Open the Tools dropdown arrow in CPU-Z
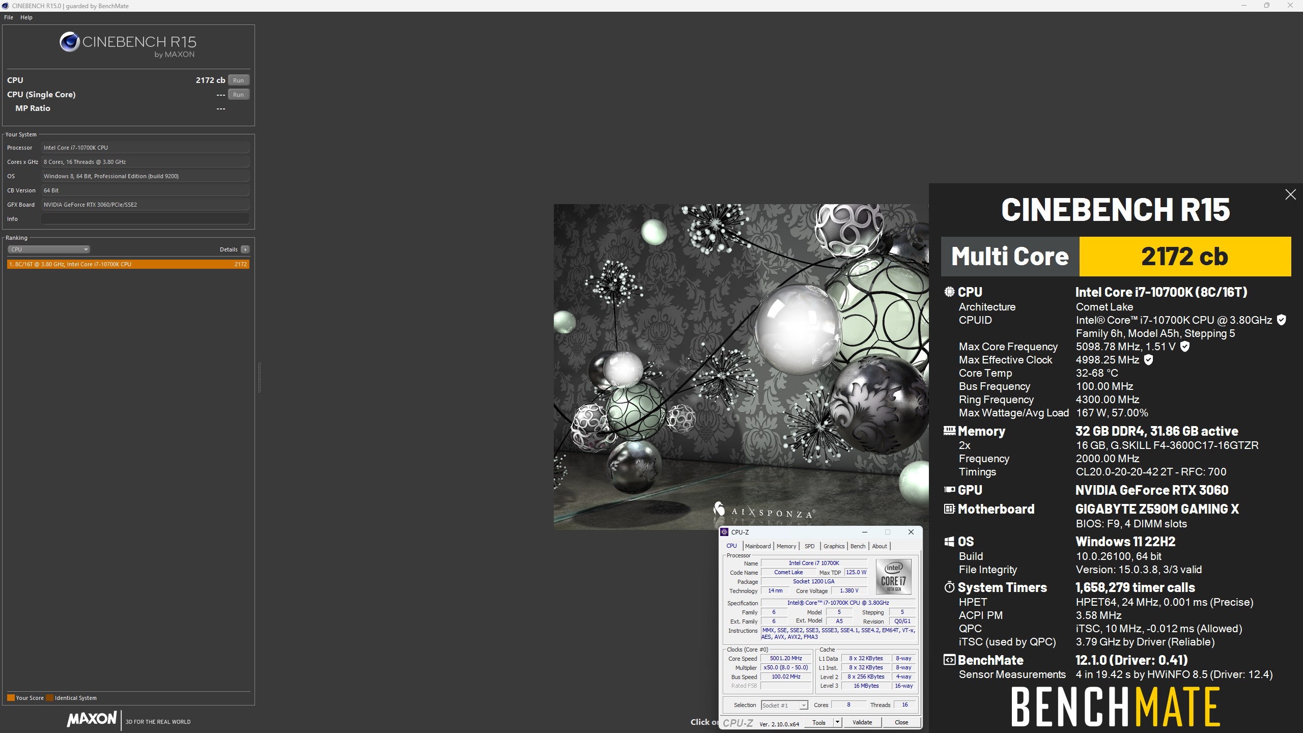The height and width of the screenshot is (733, 1303). [837, 722]
